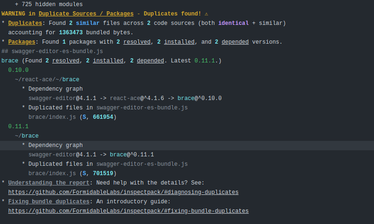The width and height of the screenshot is (374, 224).
Task: Click the file size '701519'
Action: click(x=103, y=174)
